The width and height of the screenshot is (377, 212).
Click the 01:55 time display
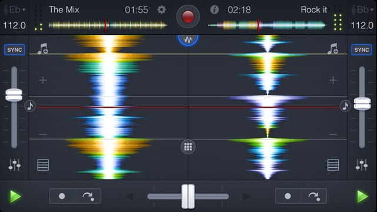136,10
